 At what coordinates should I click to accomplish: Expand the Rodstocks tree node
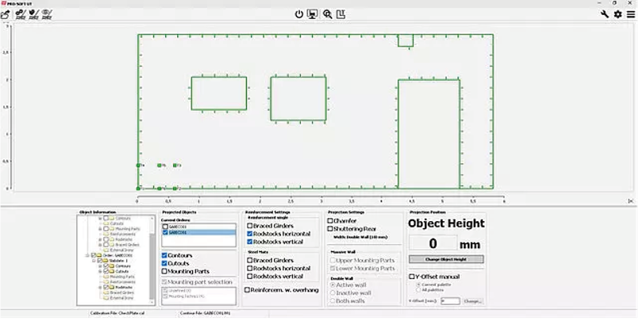coord(101,287)
